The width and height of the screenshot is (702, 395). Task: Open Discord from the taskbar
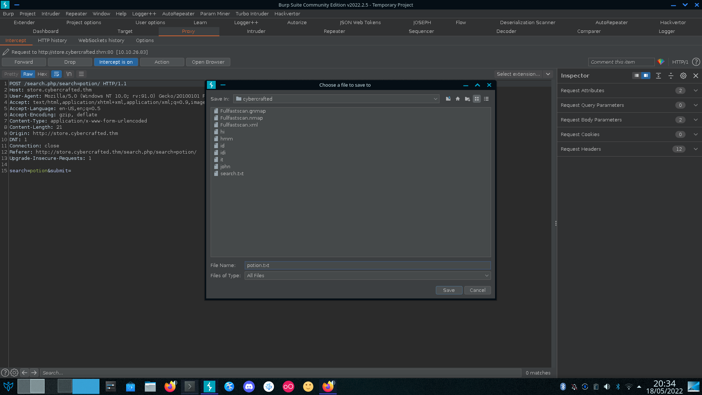pyautogui.click(x=249, y=387)
